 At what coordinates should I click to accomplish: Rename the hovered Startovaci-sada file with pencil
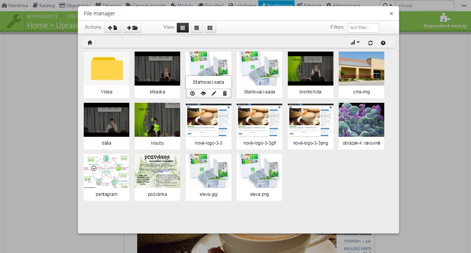point(214,93)
